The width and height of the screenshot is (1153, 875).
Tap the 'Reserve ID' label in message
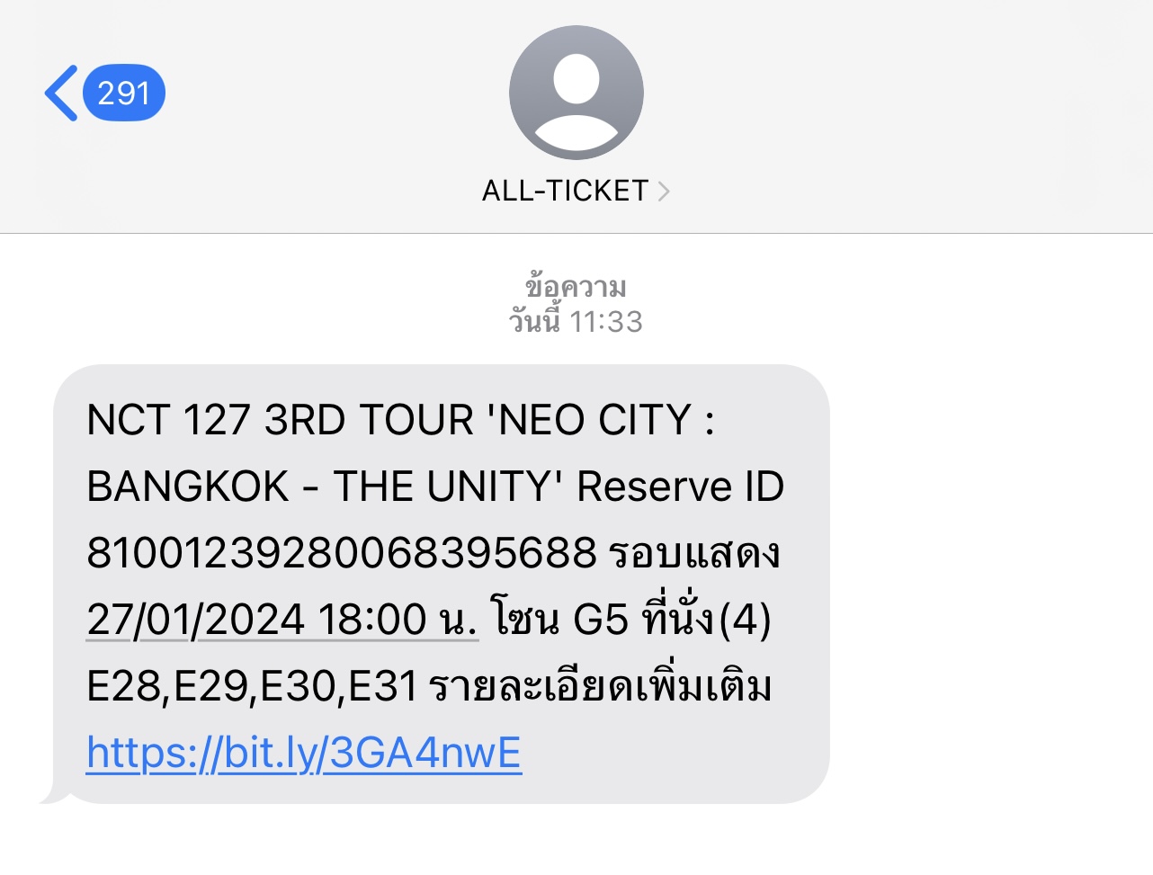pos(680,487)
